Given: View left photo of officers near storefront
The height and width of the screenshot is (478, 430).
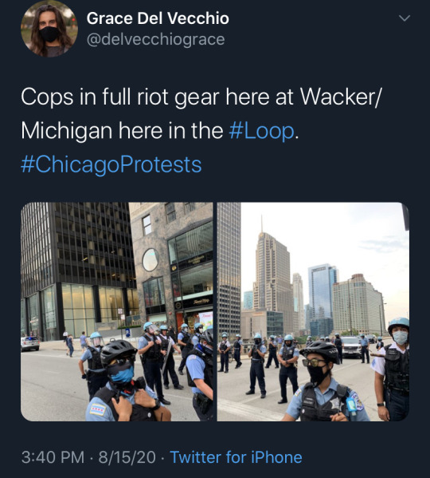Looking at the screenshot, I should click(117, 311).
